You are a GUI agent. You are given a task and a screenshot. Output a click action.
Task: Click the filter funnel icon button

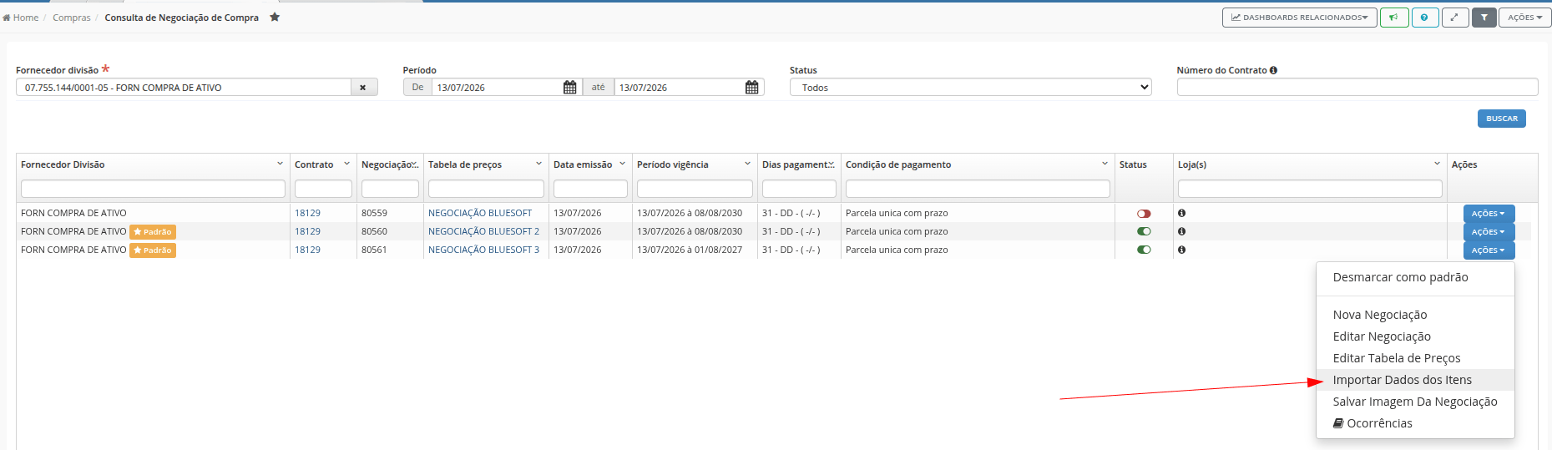(1484, 18)
